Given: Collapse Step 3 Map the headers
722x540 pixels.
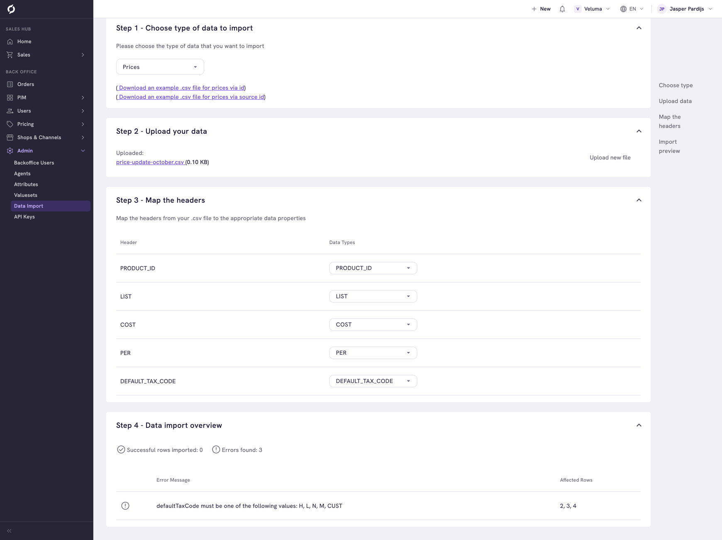Looking at the screenshot, I should [639, 200].
